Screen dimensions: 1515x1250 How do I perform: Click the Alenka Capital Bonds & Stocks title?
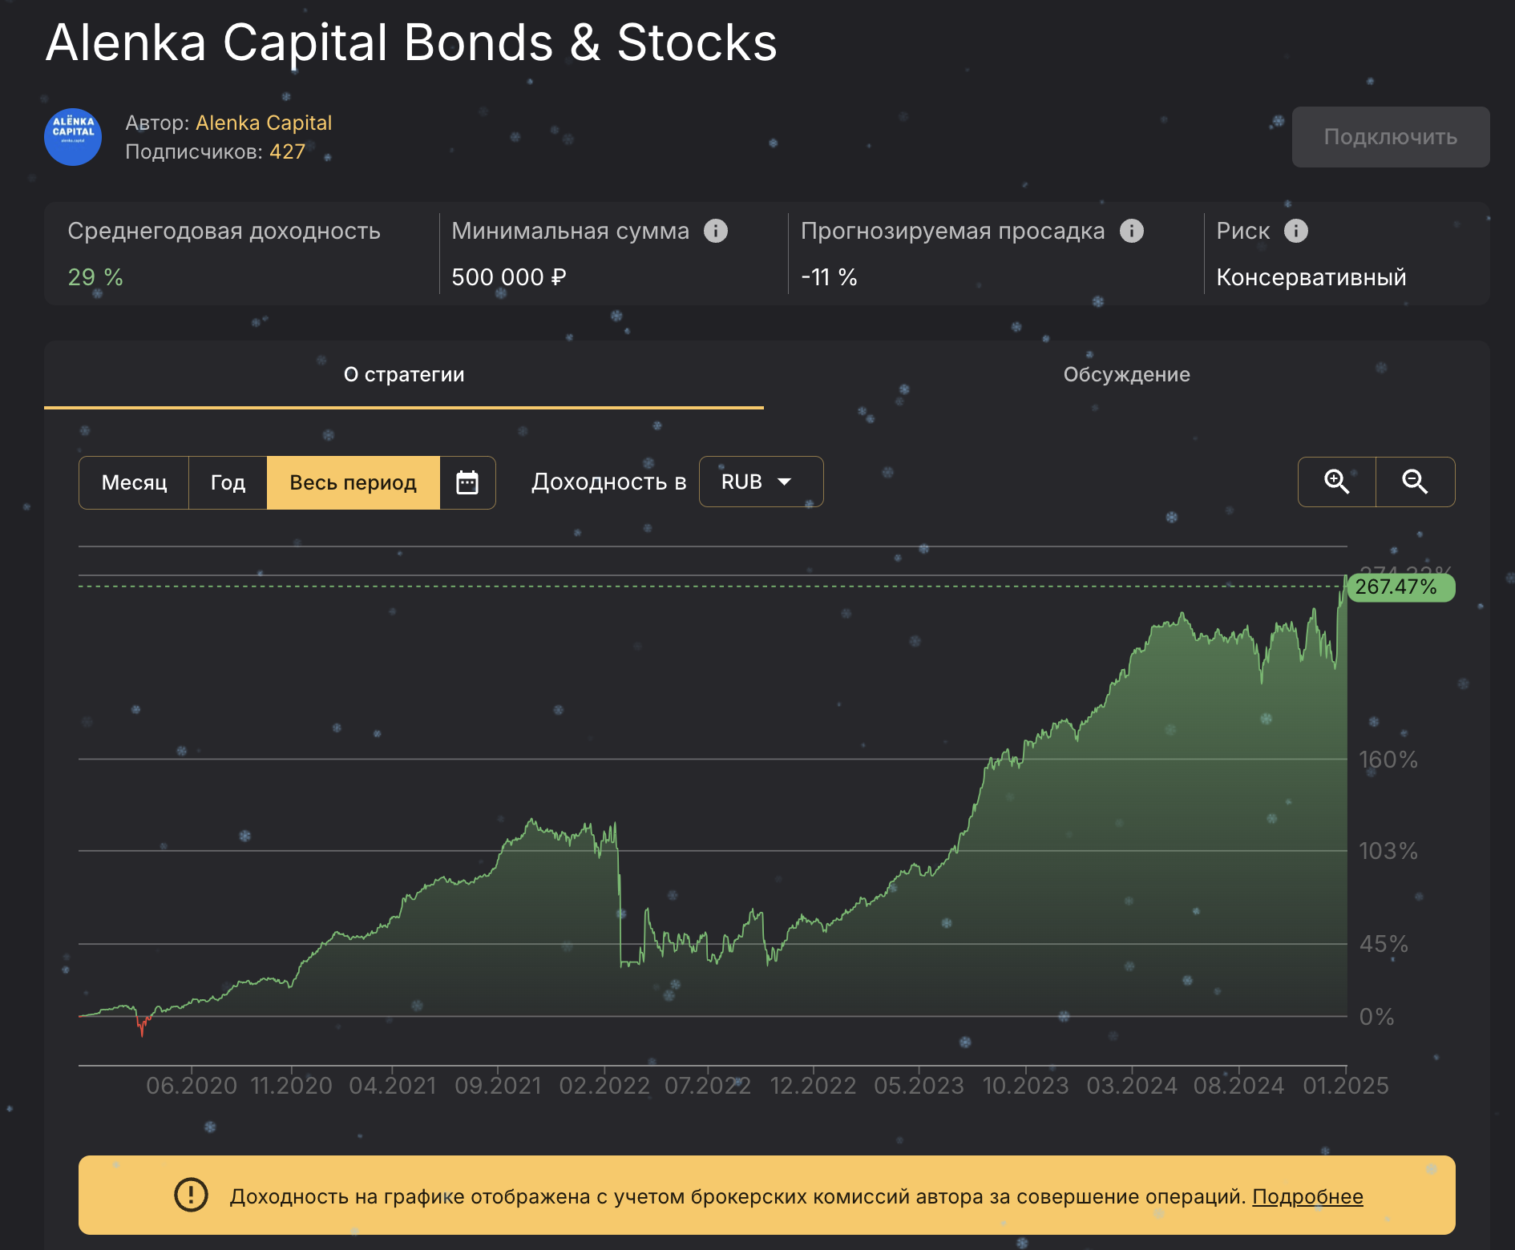411,42
